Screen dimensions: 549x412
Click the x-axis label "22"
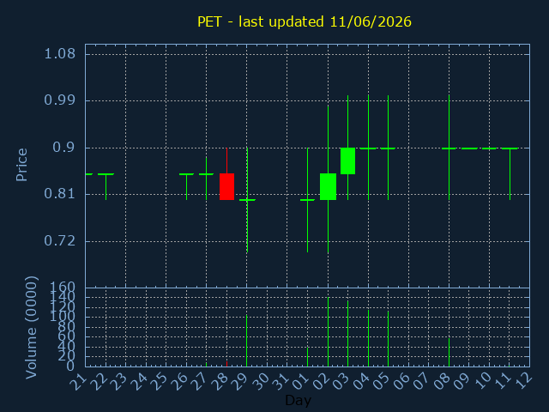click(99, 382)
